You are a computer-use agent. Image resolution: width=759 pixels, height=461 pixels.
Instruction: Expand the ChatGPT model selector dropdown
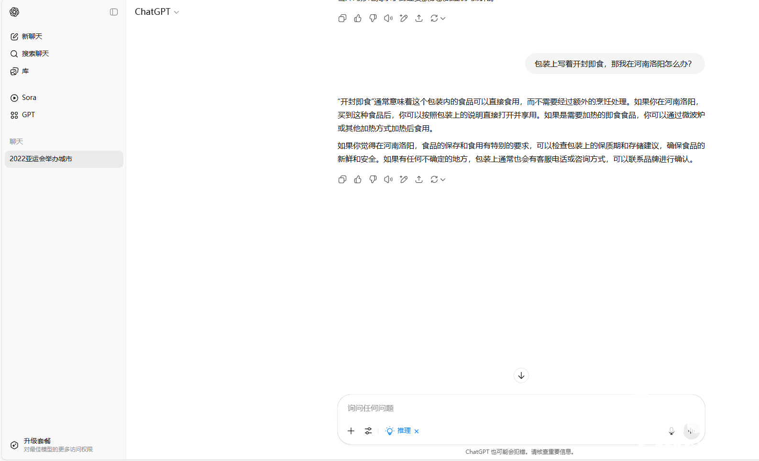point(157,12)
